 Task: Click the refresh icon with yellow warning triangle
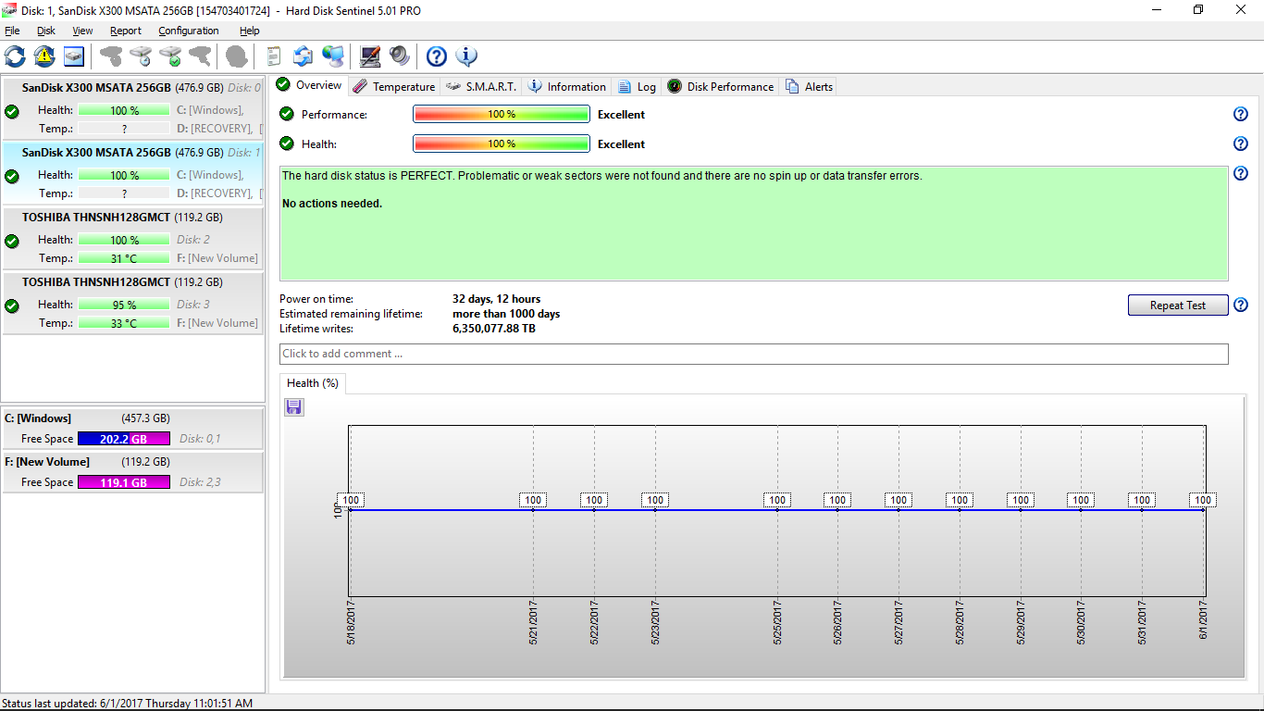coord(44,56)
